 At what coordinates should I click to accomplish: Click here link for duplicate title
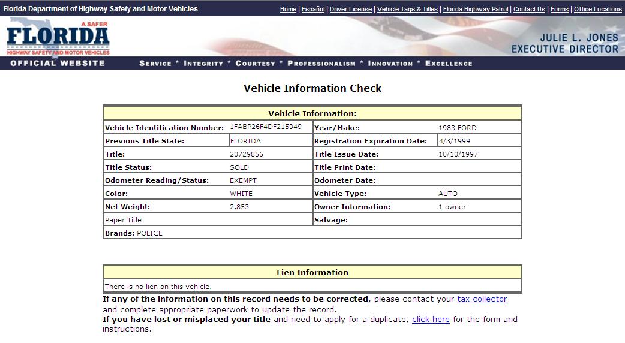coord(431,320)
